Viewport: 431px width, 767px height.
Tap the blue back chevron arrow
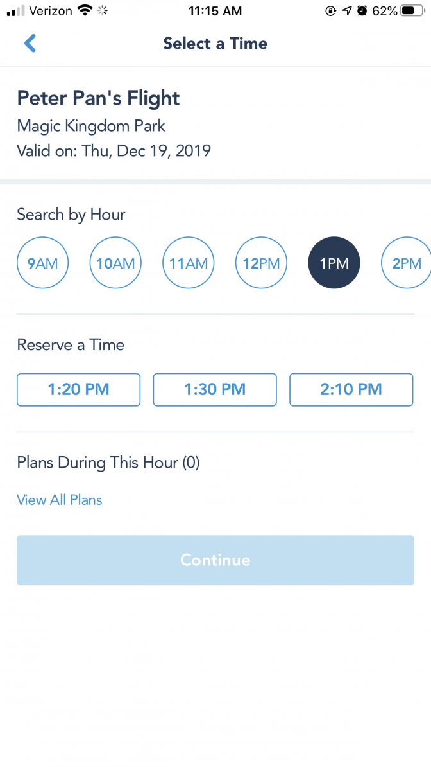click(x=30, y=43)
